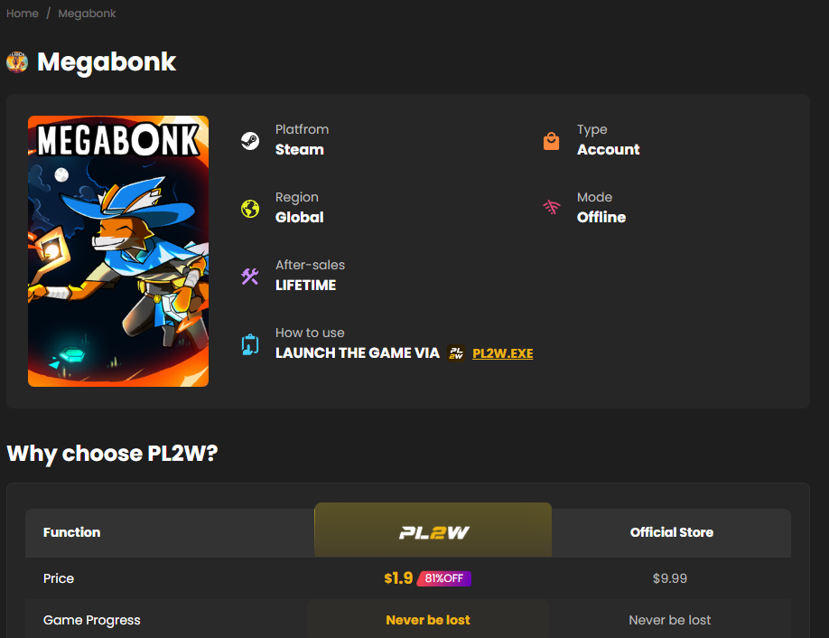Go to Home in the breadcrumb
This screenshot has width=829, height=638.
pyautogui.click(x=23, y=14)
